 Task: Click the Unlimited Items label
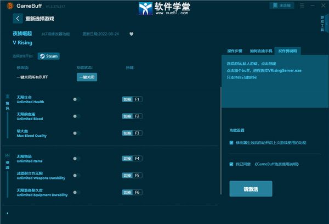[30, 159]
